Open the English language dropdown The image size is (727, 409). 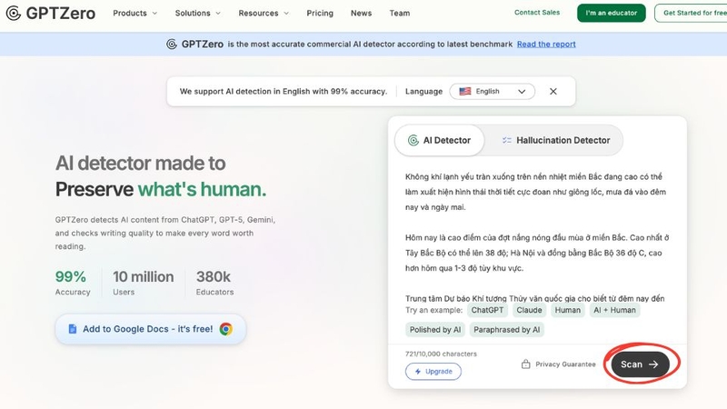[492, 92]
